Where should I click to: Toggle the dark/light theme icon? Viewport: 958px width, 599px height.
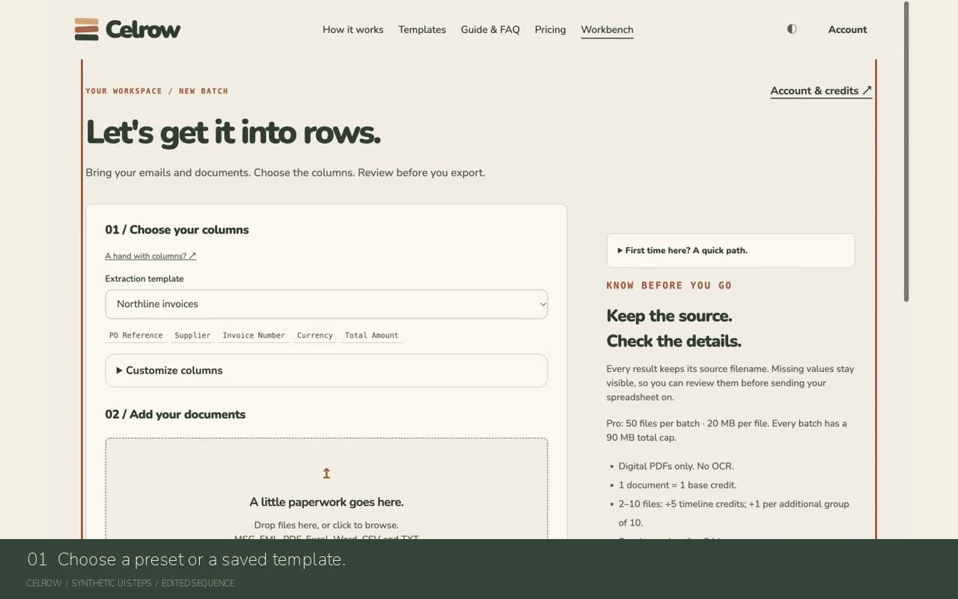(792, 29)
